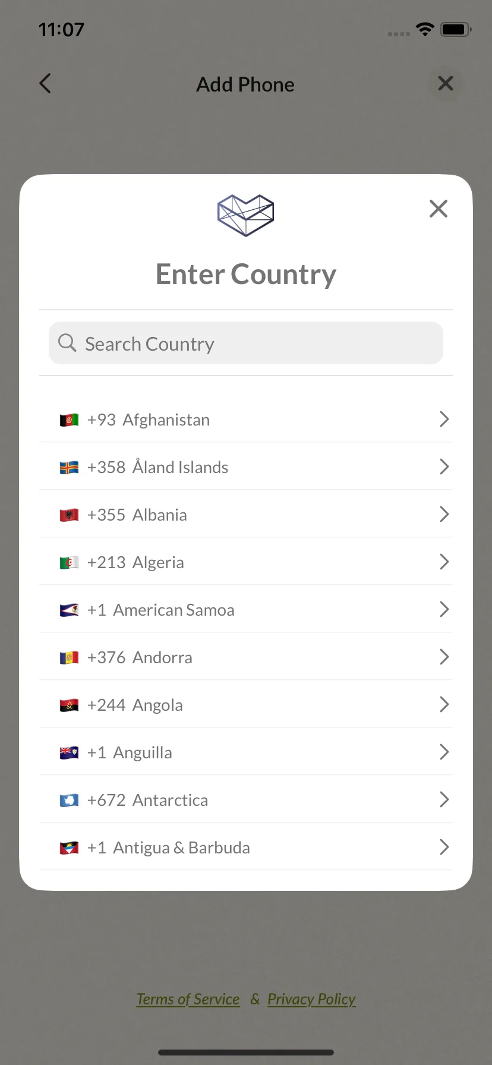Tap the Angola flag icon

[69, 705]
